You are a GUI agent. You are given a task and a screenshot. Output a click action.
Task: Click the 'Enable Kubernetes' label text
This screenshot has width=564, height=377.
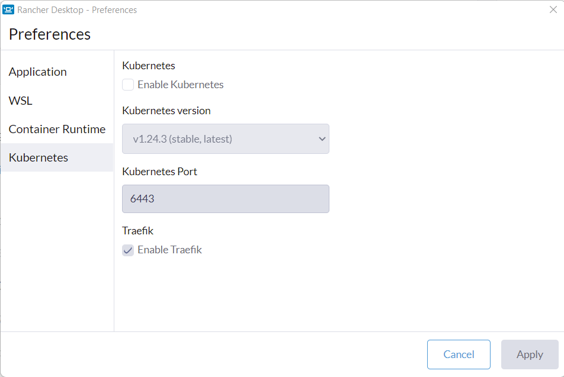point(180,85)
